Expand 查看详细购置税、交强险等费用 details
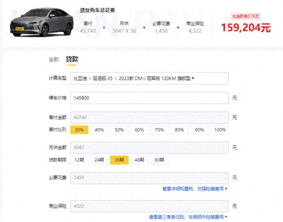 coord(195,189)
